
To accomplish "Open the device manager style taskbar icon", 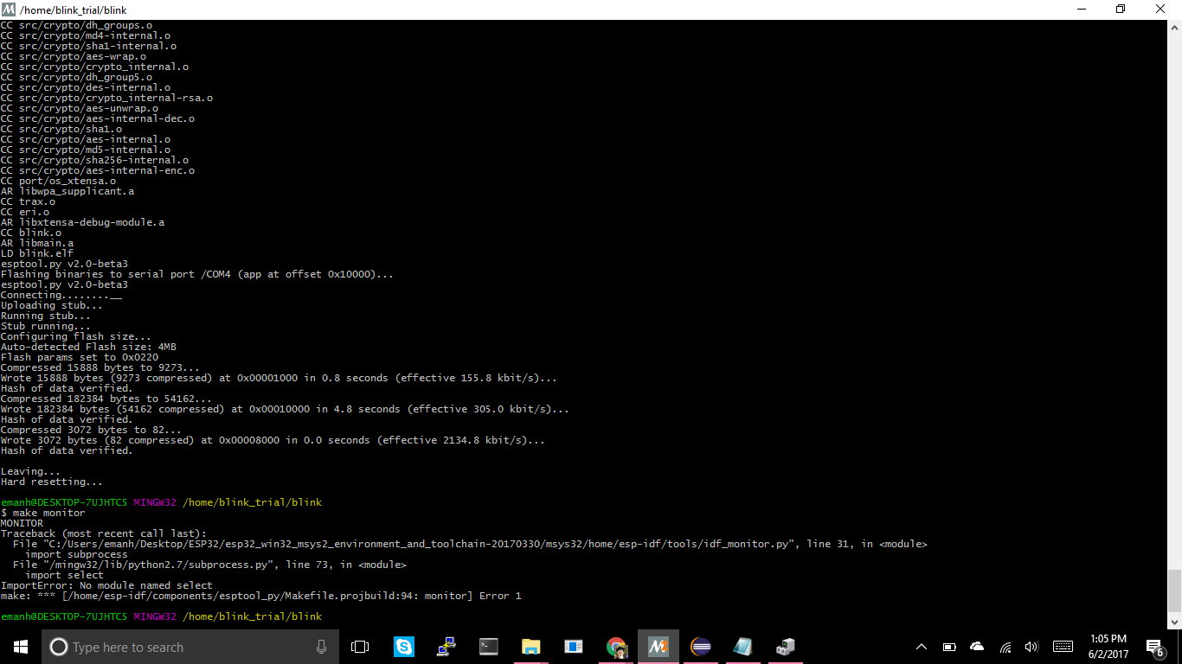I will [x=786, y=647].
